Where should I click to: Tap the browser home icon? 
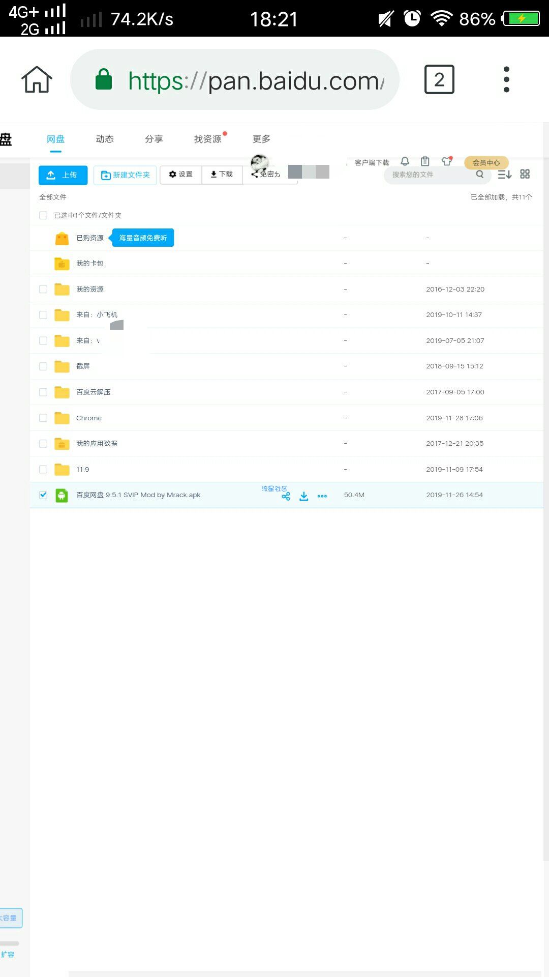coord(37,80)
